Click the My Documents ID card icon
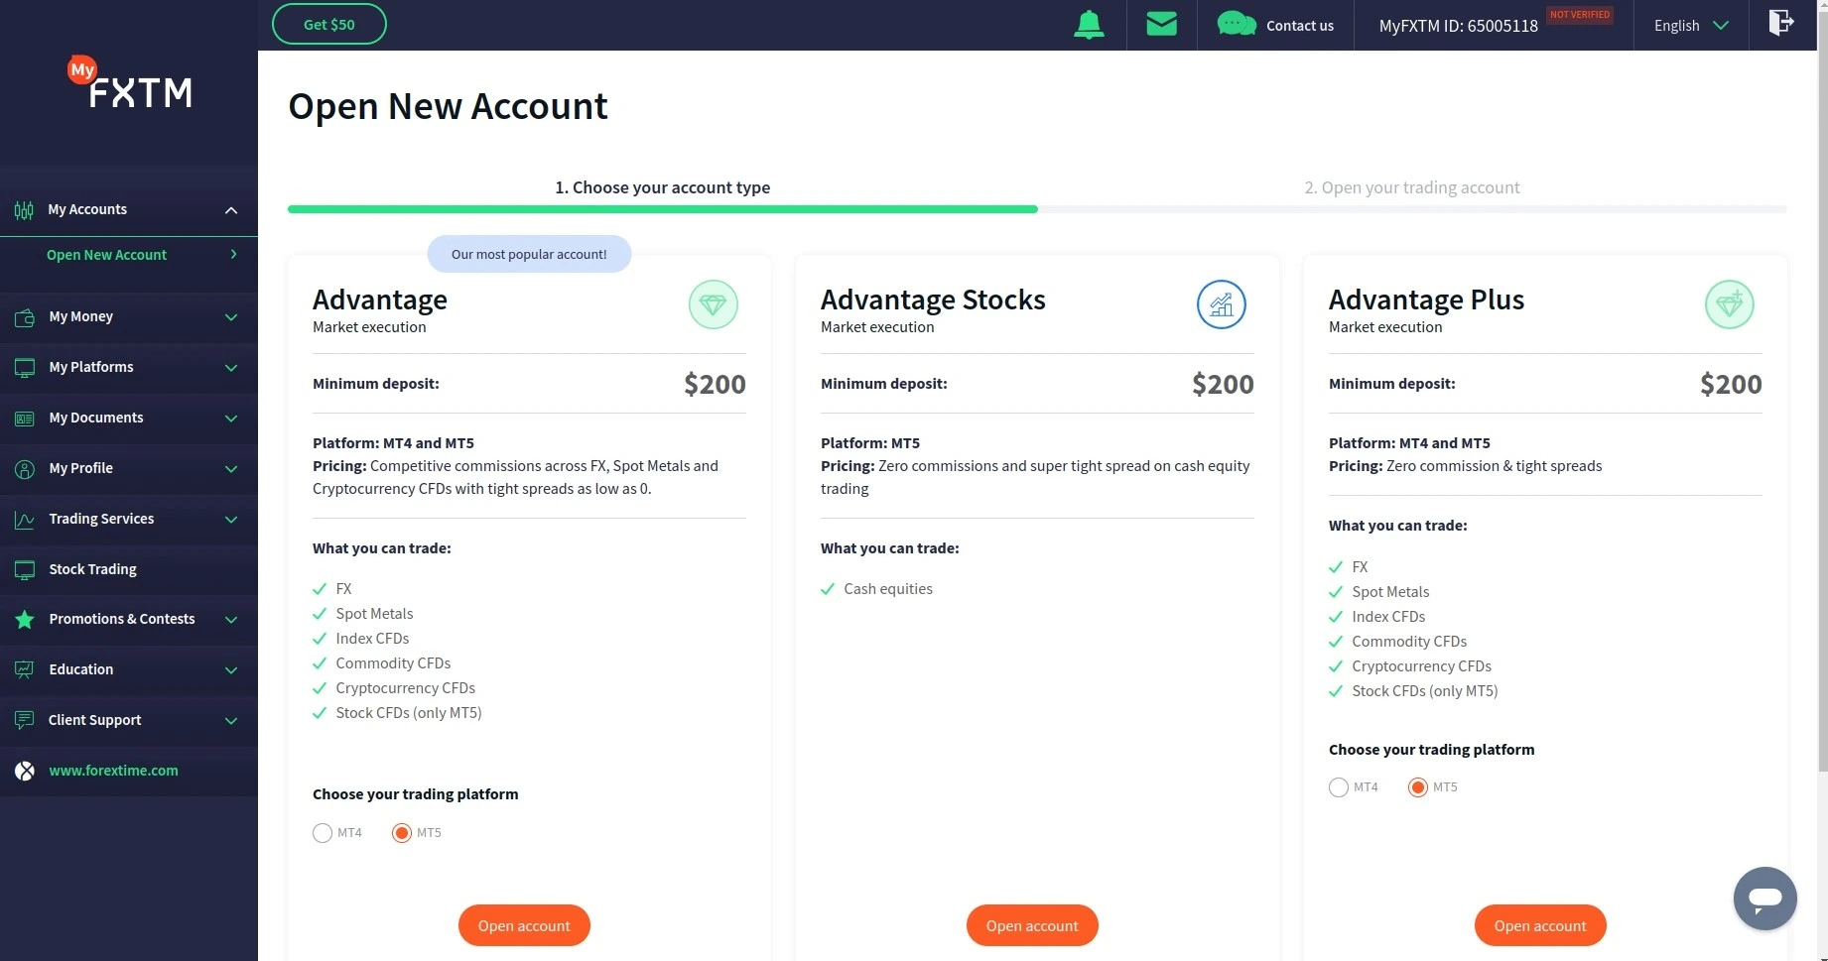 pos(25,419)
